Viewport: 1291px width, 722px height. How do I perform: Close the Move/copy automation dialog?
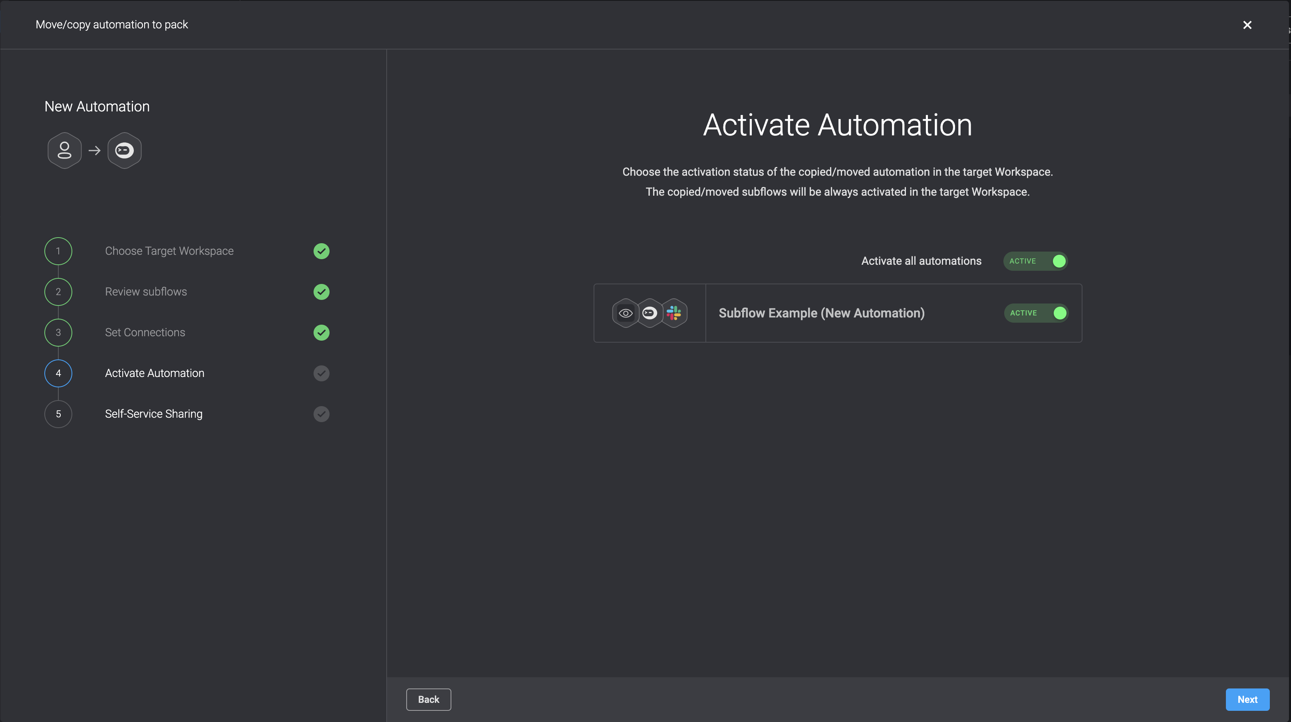(x=1247, y=25)
